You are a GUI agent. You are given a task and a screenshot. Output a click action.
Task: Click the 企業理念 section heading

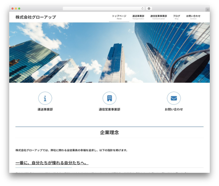(109, 132)
